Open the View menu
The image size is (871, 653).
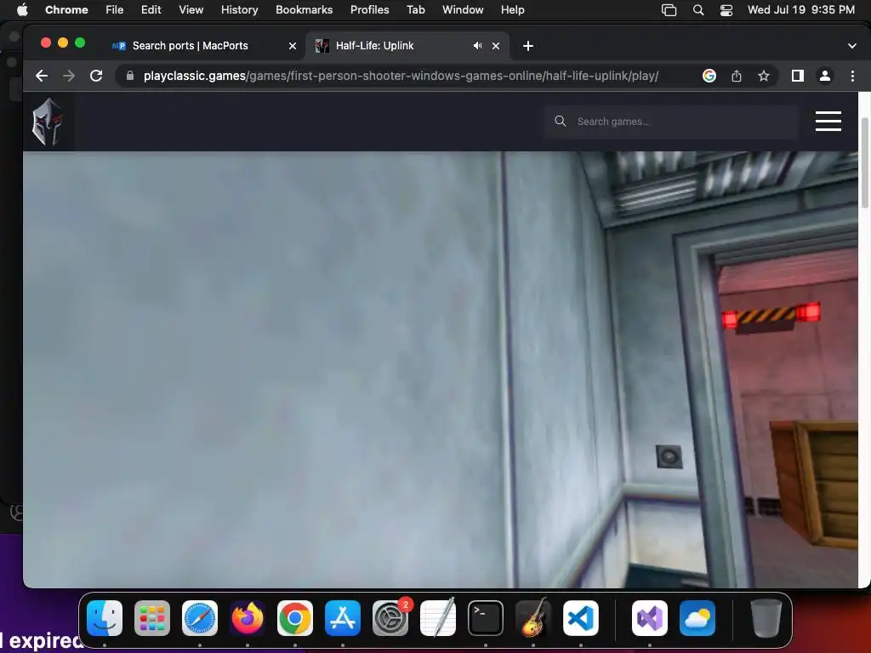coord(191,10)
